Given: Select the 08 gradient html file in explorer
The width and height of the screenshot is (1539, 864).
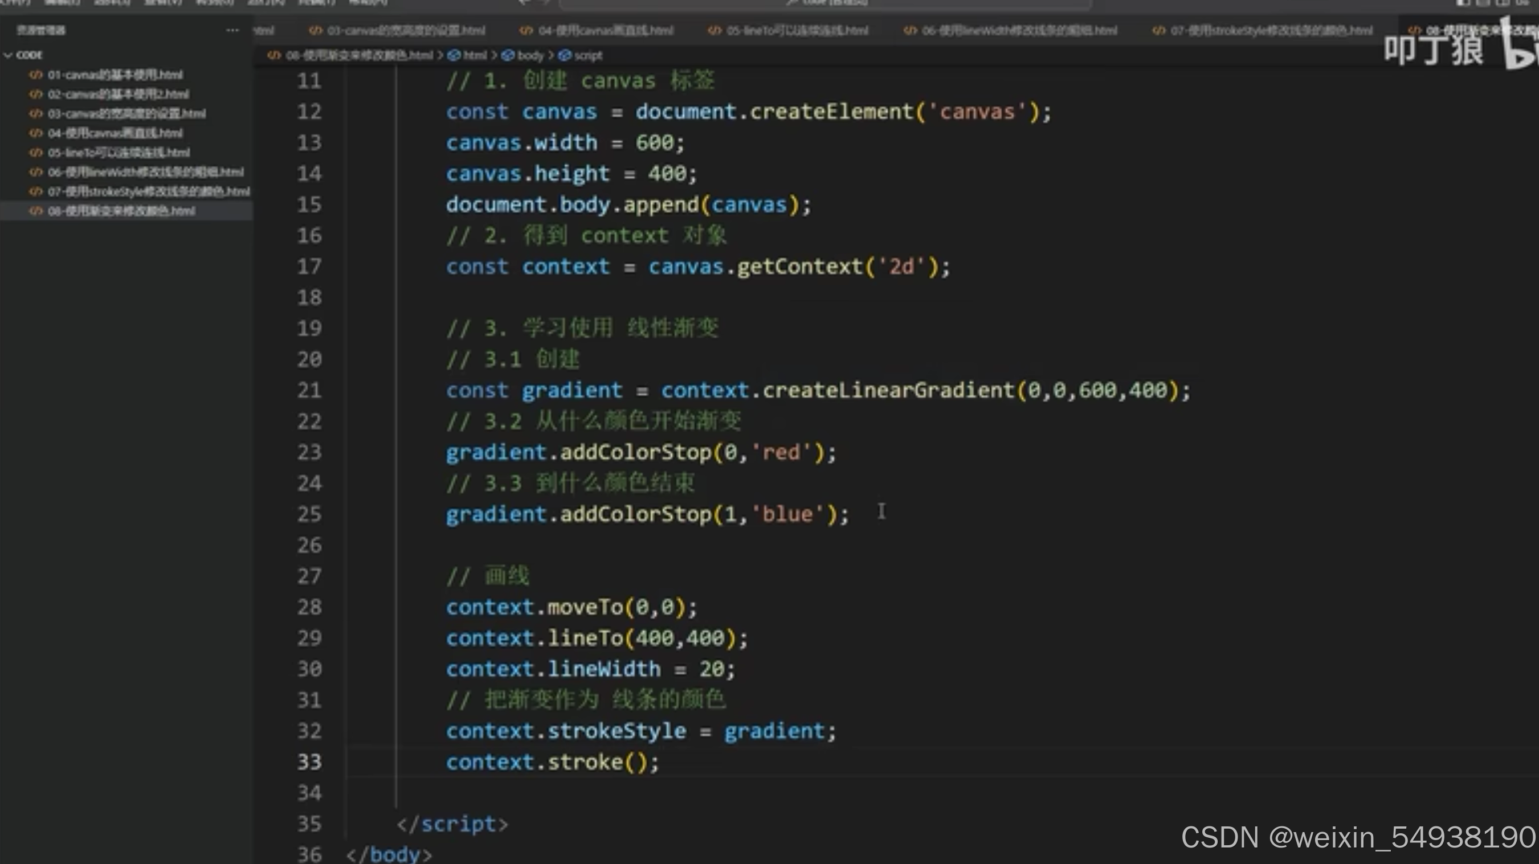Looking at the screenshot, I should [x=121, y=211].
